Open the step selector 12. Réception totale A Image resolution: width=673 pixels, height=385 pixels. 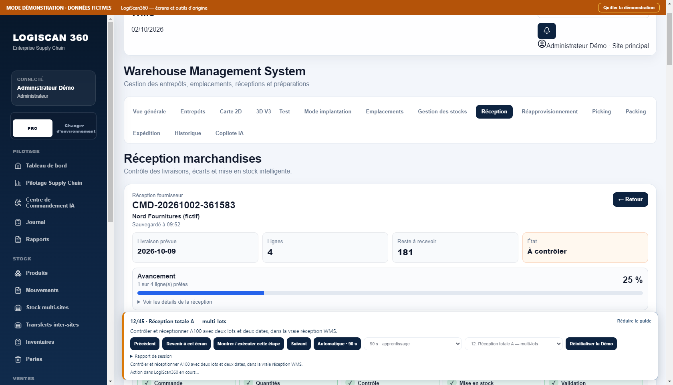514,344
